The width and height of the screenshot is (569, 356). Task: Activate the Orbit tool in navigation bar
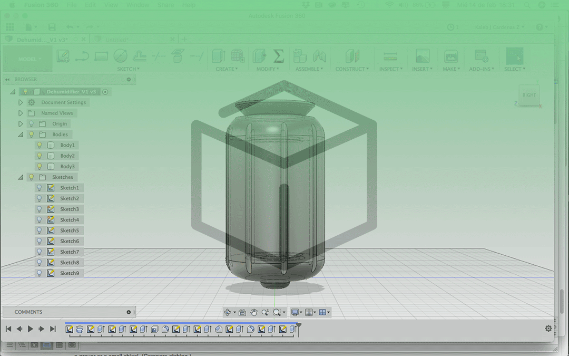click(x=229, y=312)
